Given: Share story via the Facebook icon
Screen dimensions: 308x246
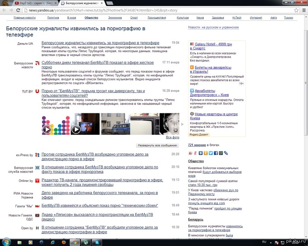Looking at the screenshot, I should pos(216,153).
